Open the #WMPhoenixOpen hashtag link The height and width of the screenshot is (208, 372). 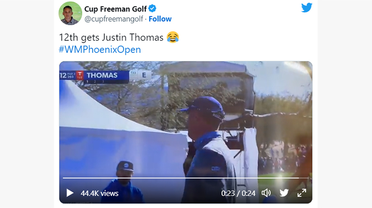[100, 50]
